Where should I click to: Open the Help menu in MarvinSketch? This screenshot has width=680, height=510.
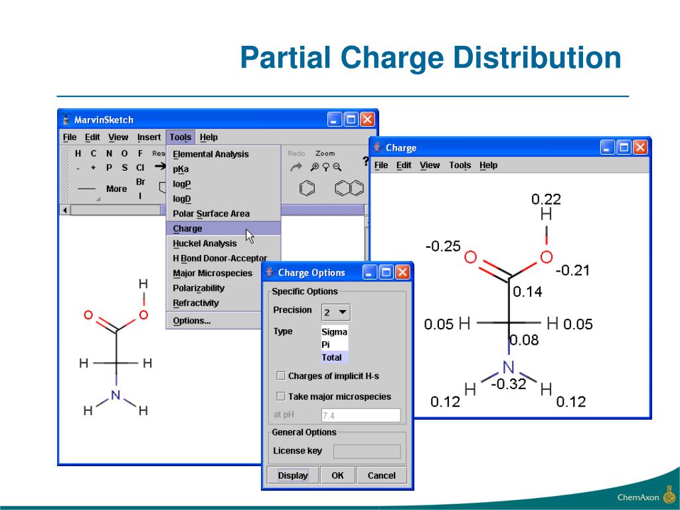(x=209, y=137)
